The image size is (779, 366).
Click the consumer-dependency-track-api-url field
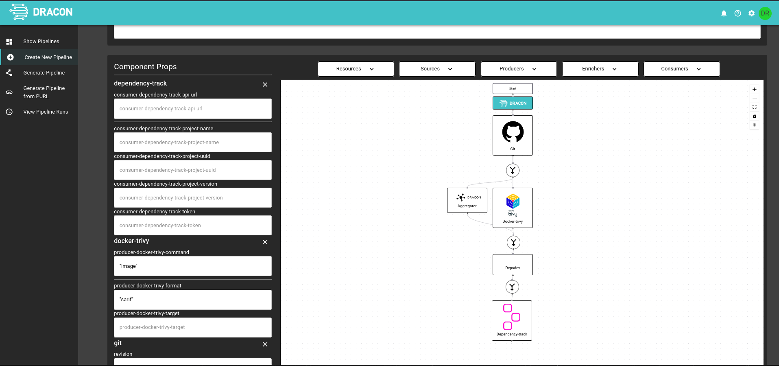click(x=192, y=109)
